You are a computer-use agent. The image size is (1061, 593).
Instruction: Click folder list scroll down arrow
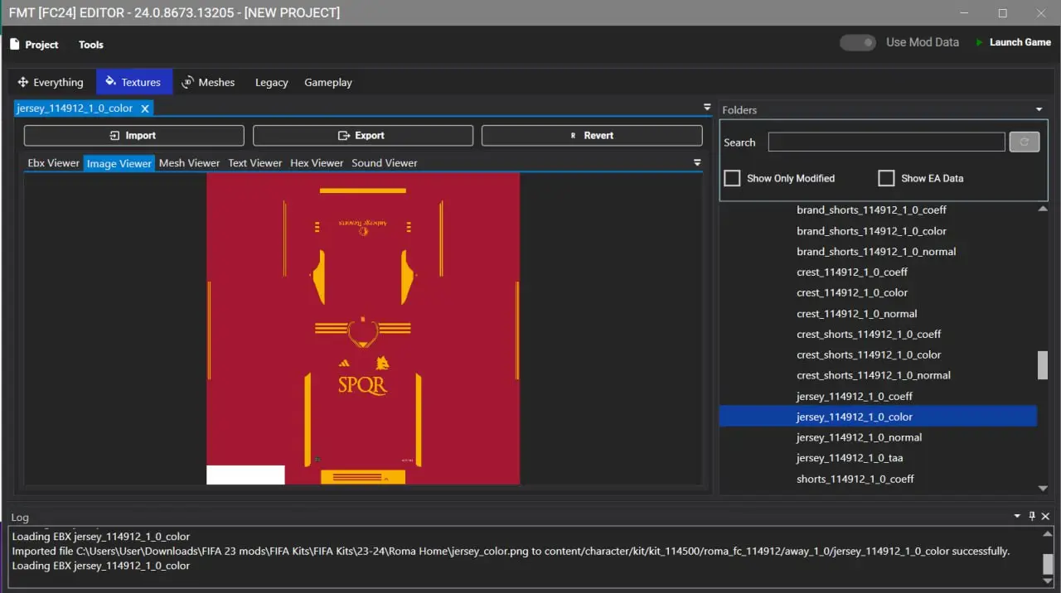[1043, 489]
